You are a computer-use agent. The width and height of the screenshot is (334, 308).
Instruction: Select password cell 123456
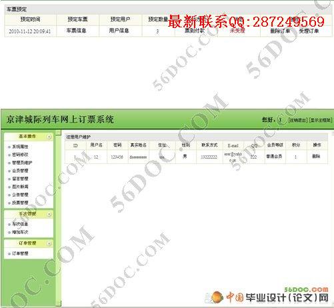[117, 157]
